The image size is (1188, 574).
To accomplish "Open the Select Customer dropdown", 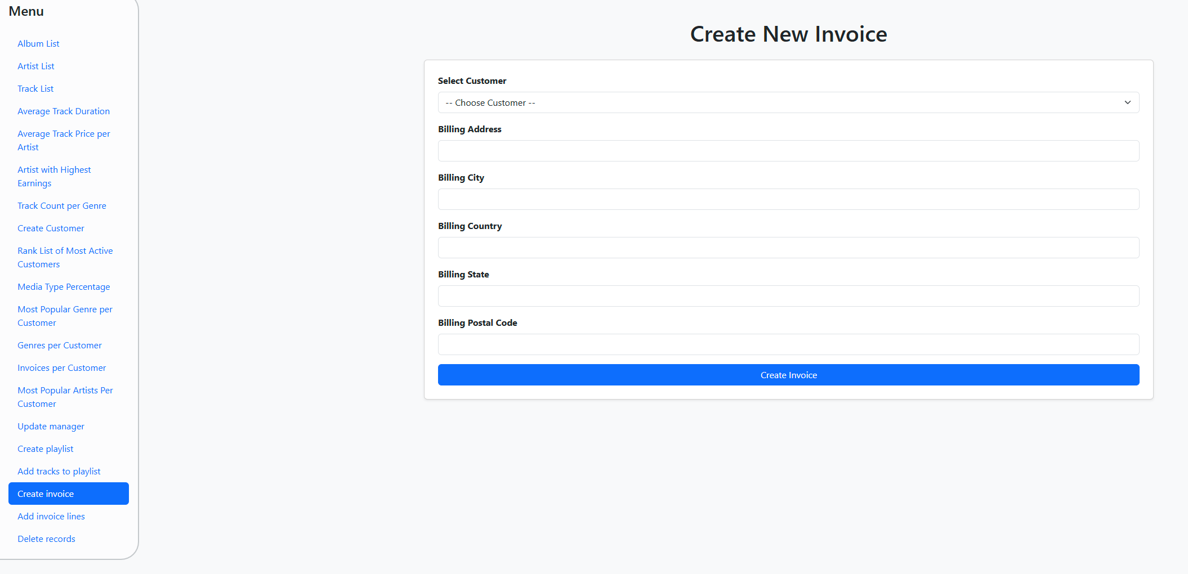I will tap(788, 102).
